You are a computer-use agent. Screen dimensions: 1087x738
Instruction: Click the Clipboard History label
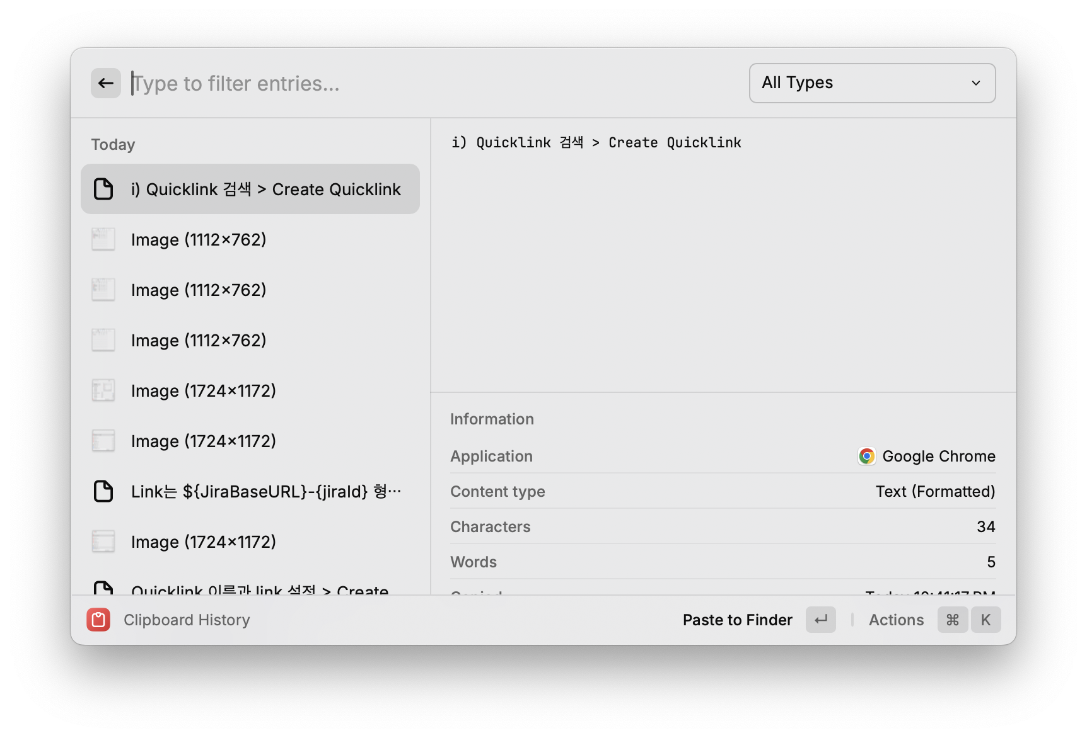pos(187,620)
